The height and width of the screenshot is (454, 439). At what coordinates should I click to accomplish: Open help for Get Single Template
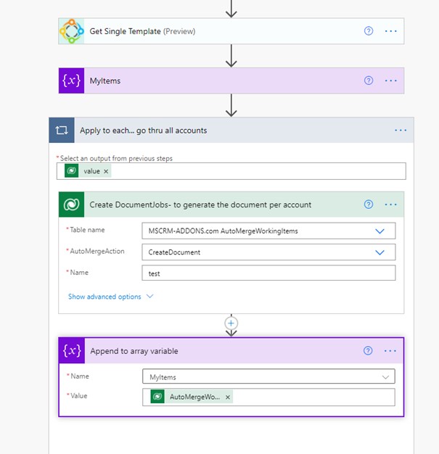tap(369, 31)
